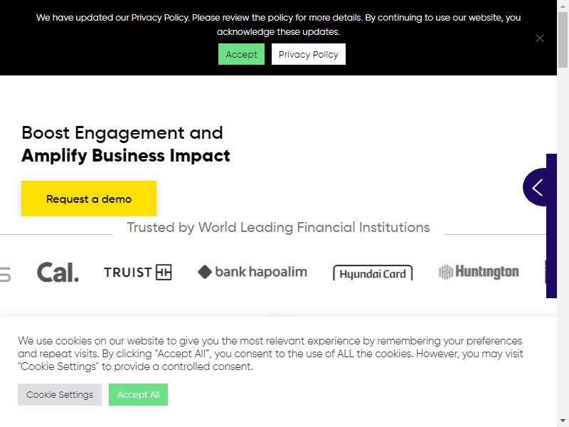Click the partially visible logo at carousel's left edge
The width and height of the screenshot is (569, 427).
point(5,274)
